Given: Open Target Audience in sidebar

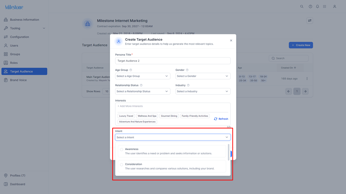Looking at the screenshot, I should pos(24,72).
